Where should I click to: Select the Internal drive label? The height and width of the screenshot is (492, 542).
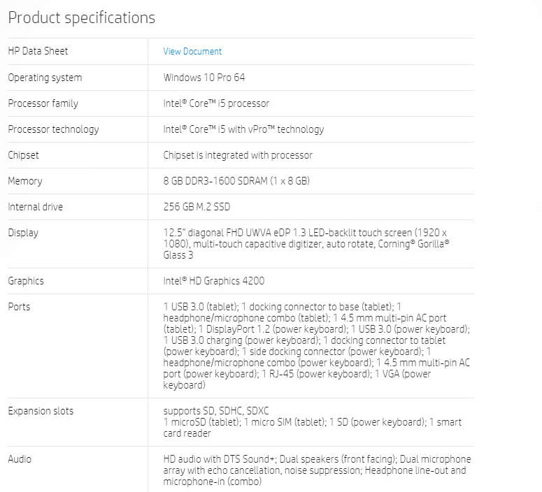[35, 207]
